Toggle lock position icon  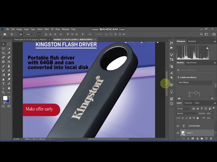190,118
